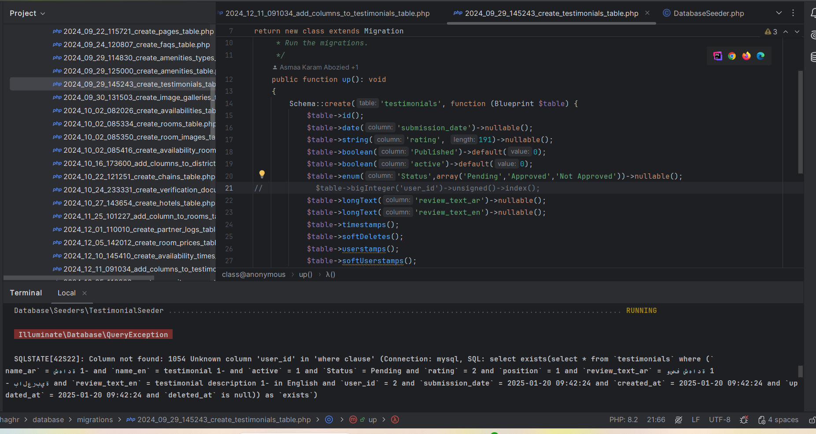Toggle the crossed-out eye status bar icon
This screenshot has width=816, height=434.
tap(679, 420)
